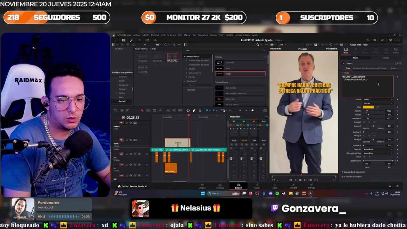Image resolution: width=407 pixels, height=229 pixels.
Task: Open the Edit Index list icon
Action: coord(139,40)
